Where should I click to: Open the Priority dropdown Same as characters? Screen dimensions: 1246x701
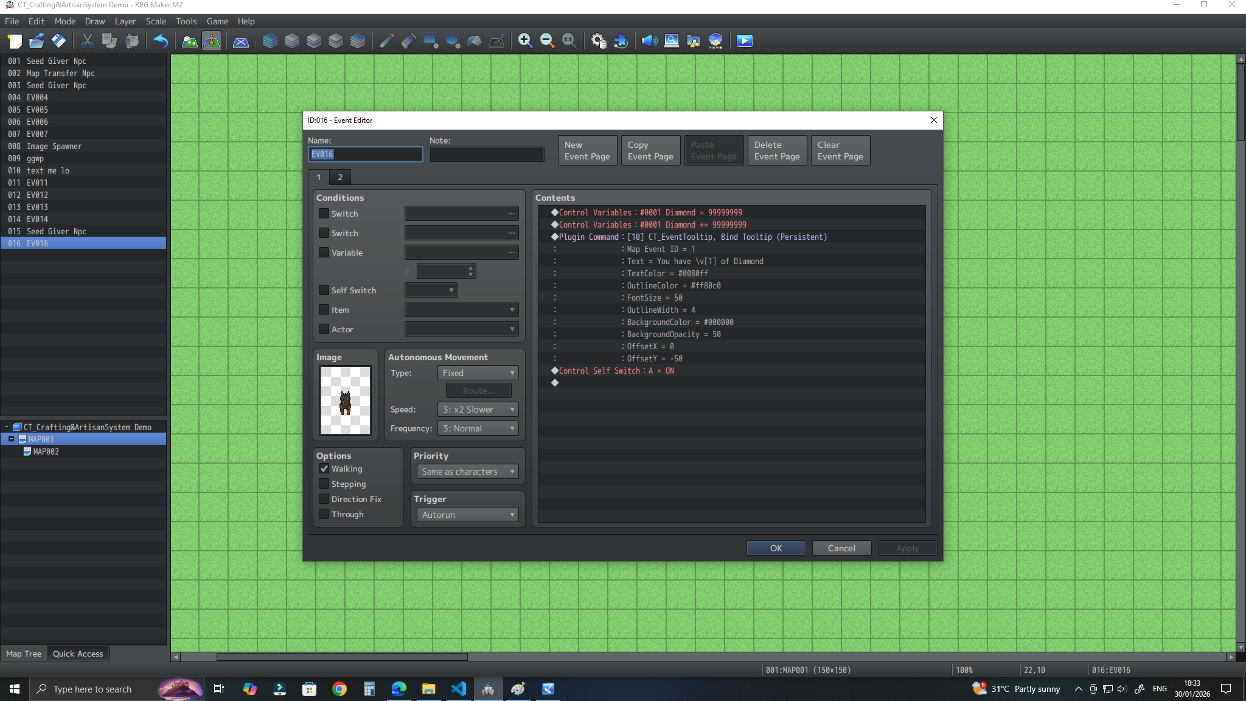pyautogui.click(x=467, y=472)
